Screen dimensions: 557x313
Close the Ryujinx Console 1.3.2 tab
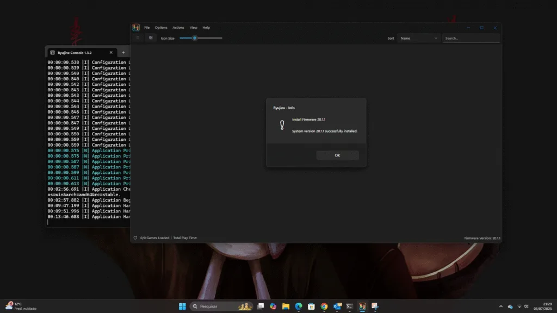point(111,53)
